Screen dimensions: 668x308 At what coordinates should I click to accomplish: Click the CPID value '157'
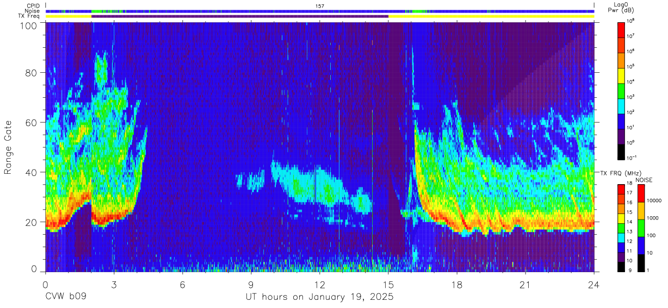tap(319, 6)
